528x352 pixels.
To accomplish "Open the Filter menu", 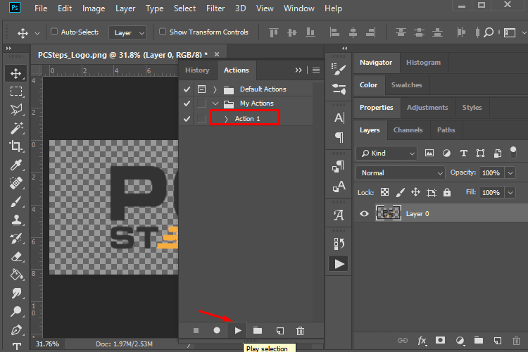I will (x=215, y=8).
